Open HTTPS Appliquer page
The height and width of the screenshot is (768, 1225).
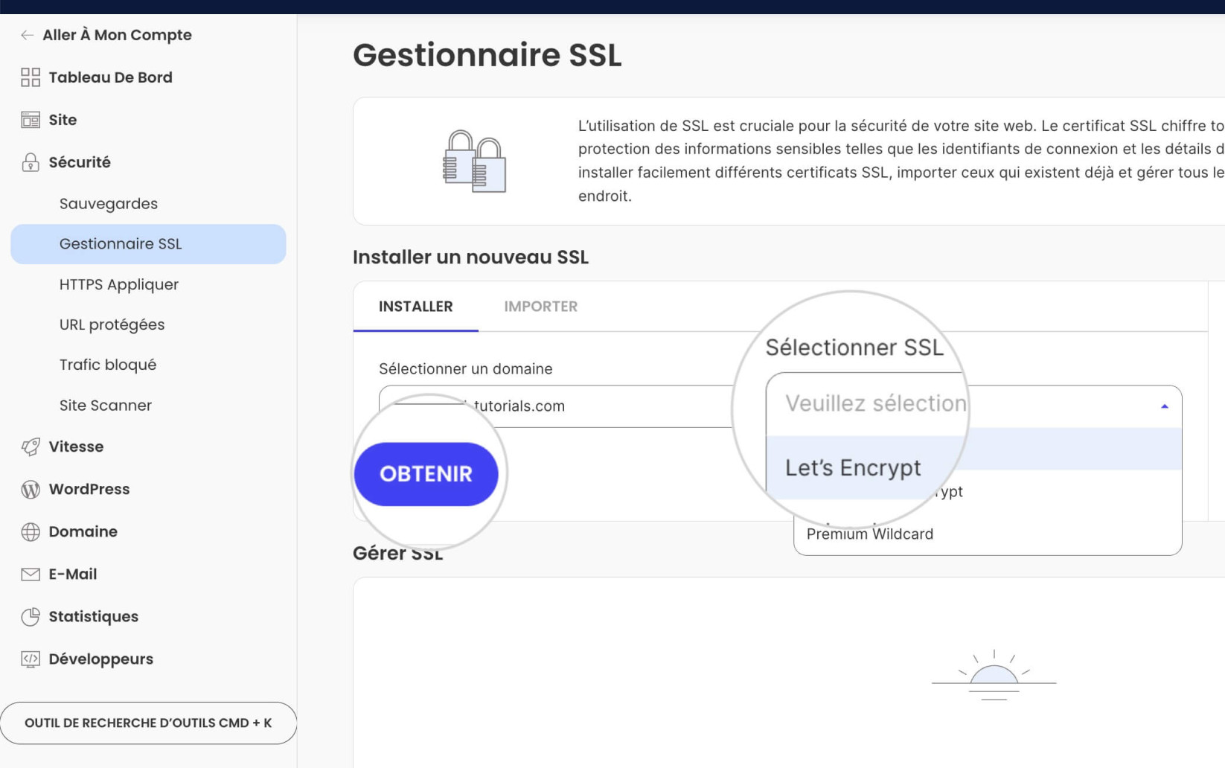pyautogui.click(x=119, y=284)
